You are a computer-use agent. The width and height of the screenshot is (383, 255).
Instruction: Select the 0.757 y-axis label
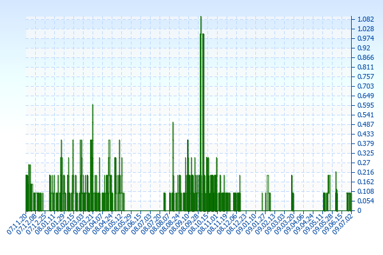tap(366, 76)
